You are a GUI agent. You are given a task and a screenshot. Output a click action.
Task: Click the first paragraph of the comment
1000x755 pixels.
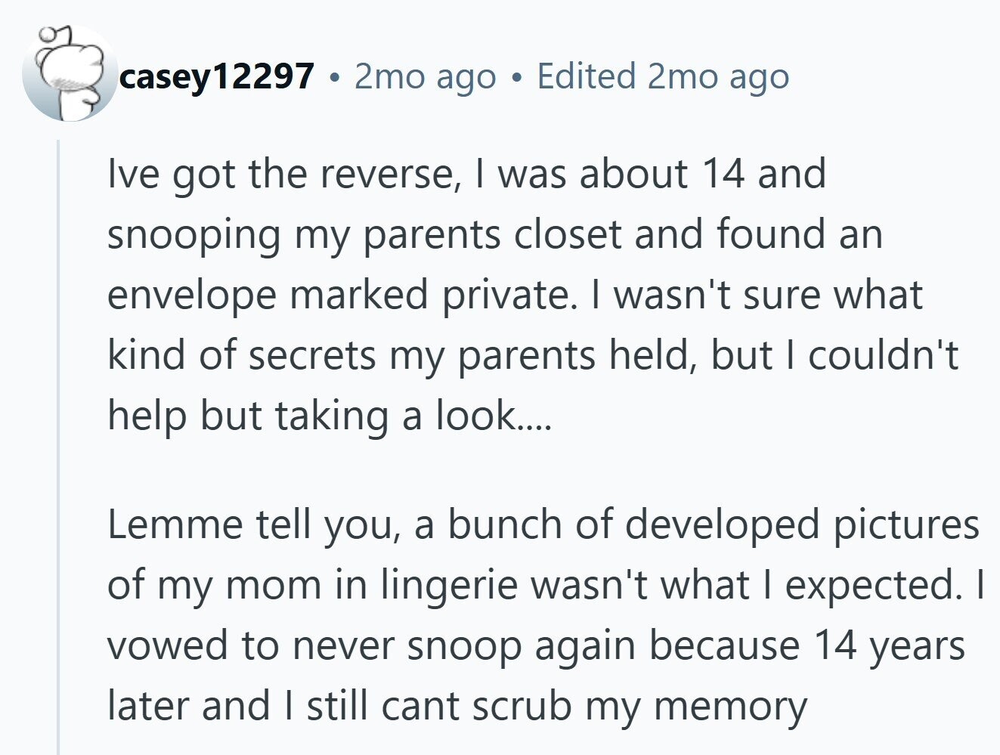(x=514, y=295)
